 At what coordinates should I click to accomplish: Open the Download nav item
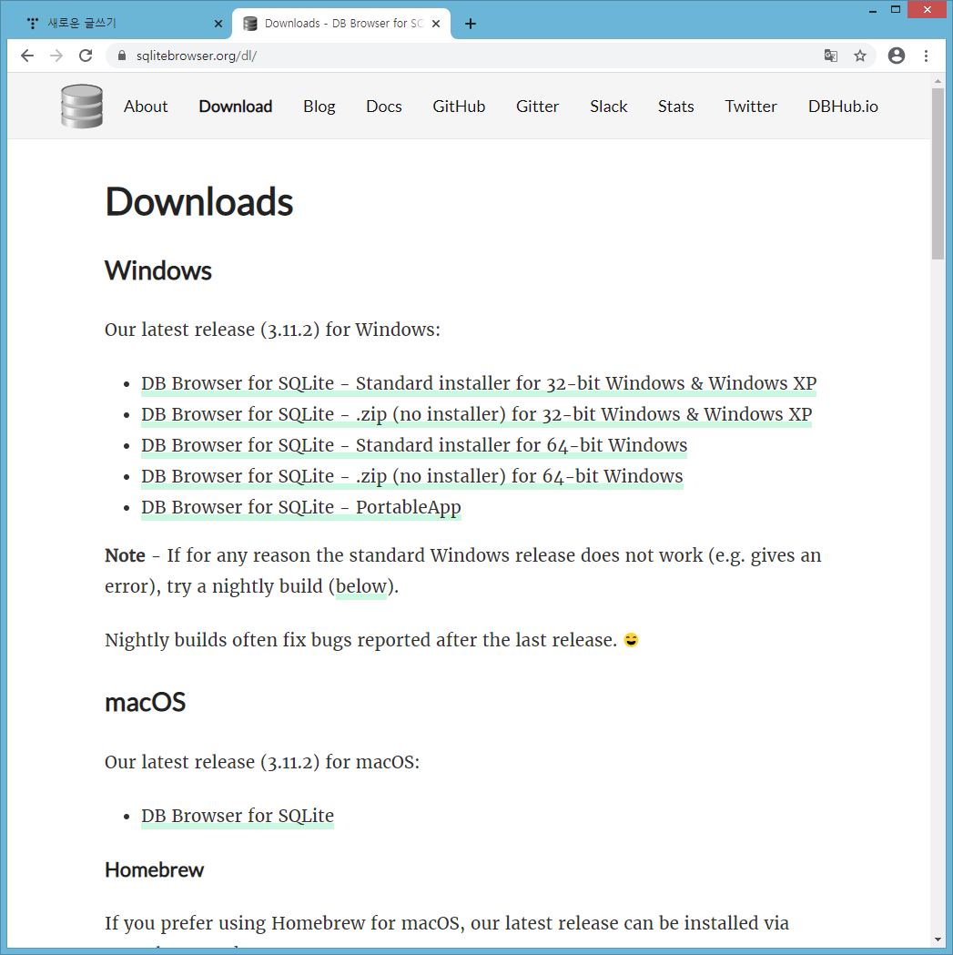(235, 107)
